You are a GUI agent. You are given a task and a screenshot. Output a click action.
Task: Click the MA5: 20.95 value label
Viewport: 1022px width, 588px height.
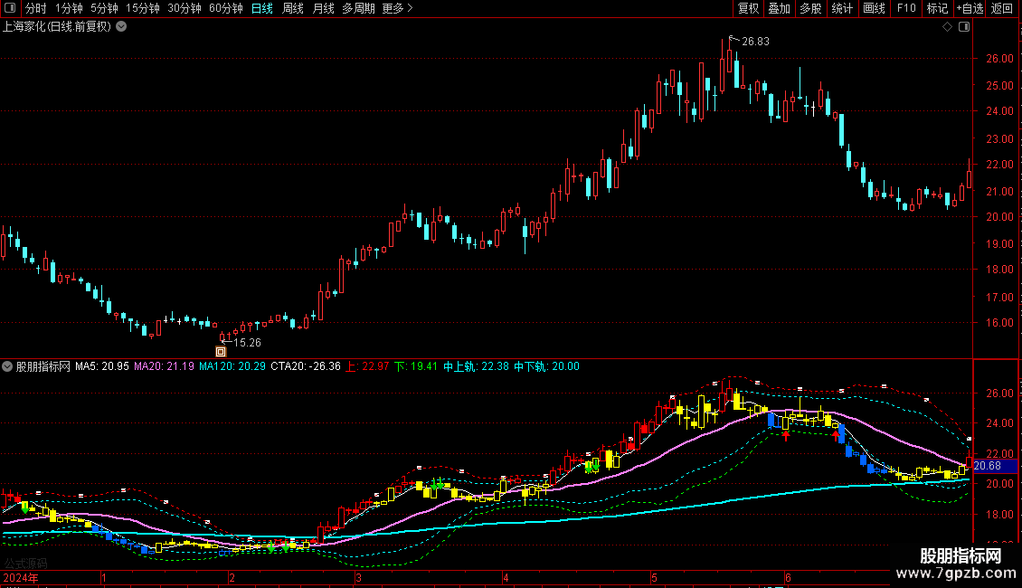tap(101, 366)
